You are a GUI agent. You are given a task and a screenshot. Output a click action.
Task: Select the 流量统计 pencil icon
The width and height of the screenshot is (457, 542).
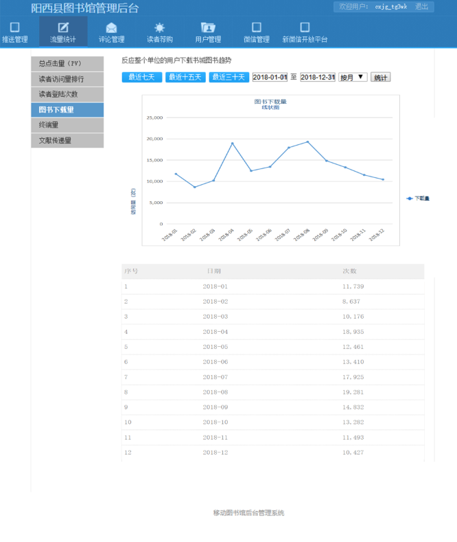point(63,27)
